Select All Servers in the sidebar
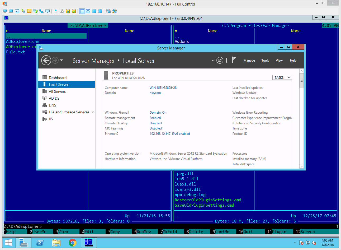 (x=67, y=91)
